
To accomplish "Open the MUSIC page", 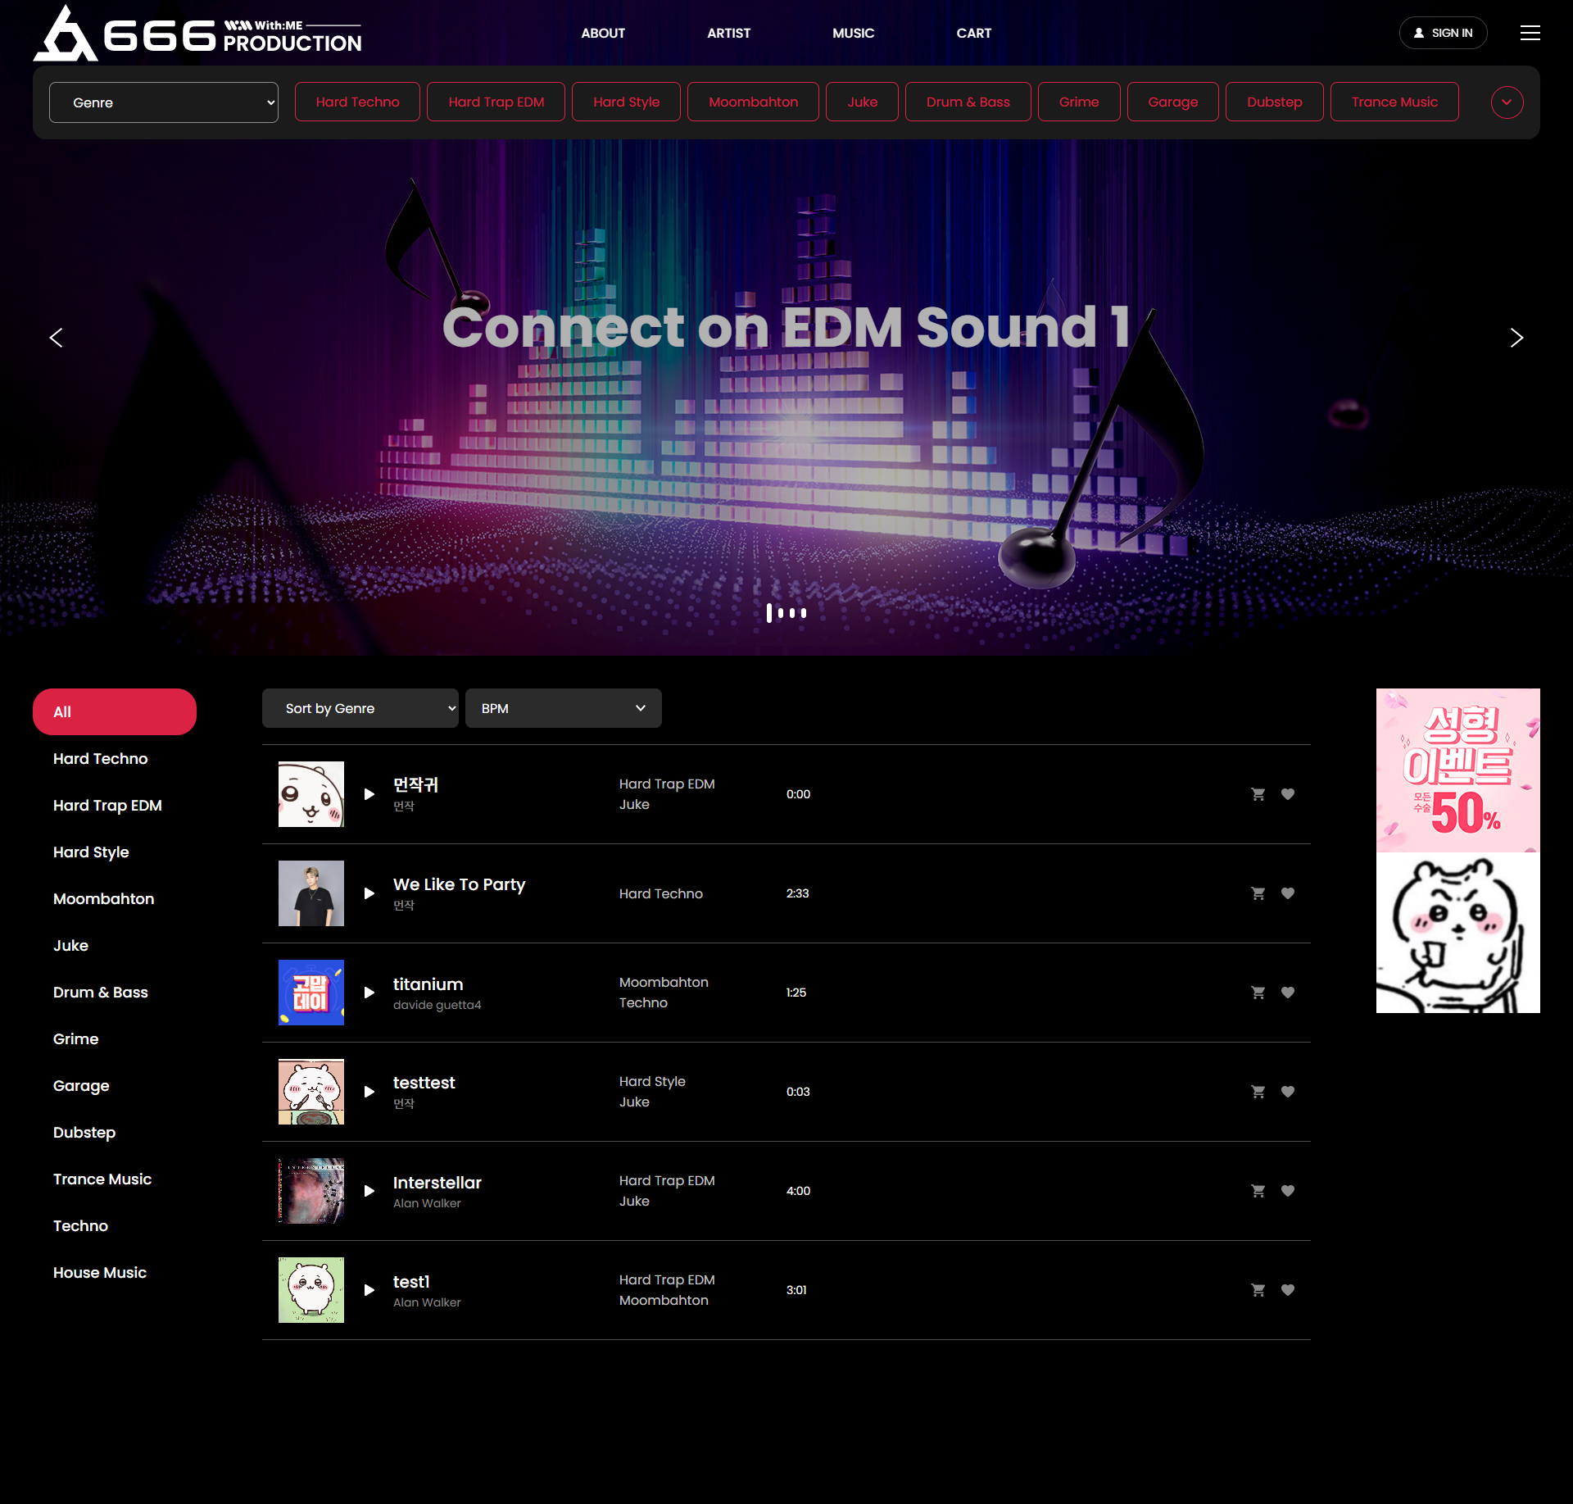I will (x=853, y=34).
